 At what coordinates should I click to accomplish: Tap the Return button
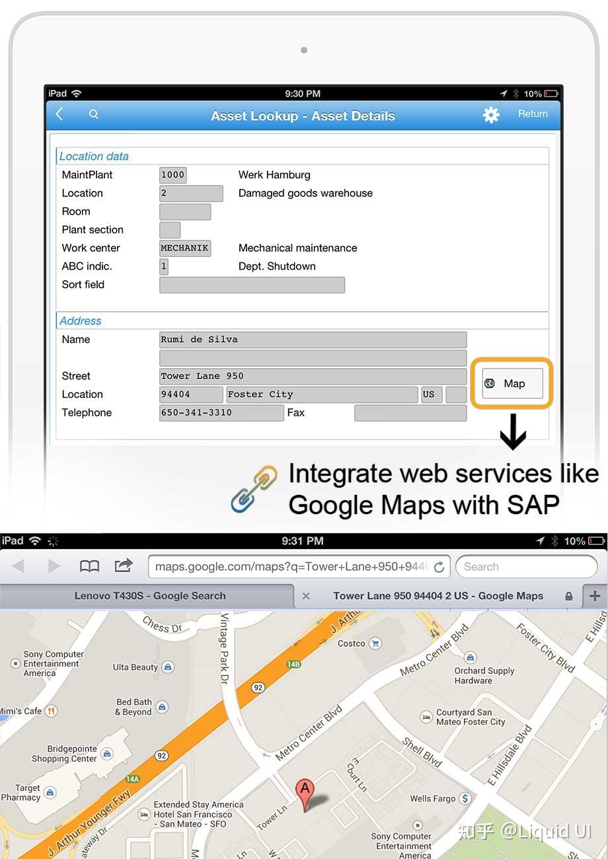(533, 114)
